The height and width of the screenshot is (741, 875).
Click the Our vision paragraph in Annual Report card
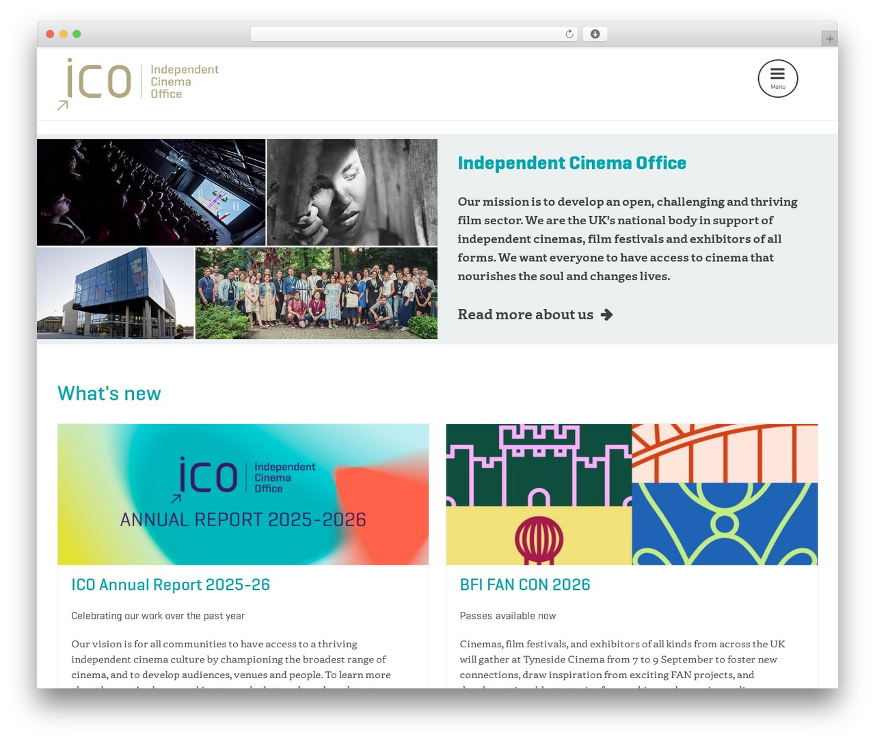[231, 663]
